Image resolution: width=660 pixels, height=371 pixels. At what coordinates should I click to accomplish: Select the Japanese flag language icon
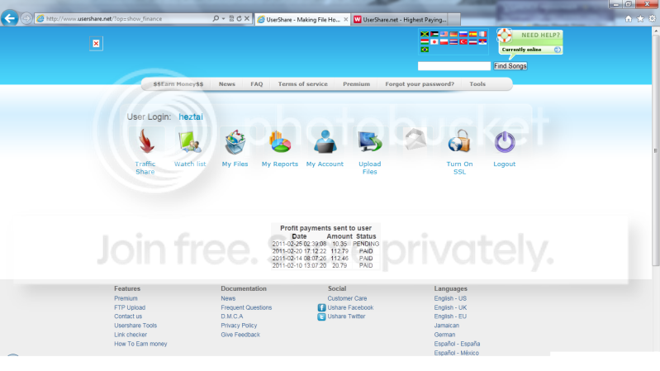[434, 41]
